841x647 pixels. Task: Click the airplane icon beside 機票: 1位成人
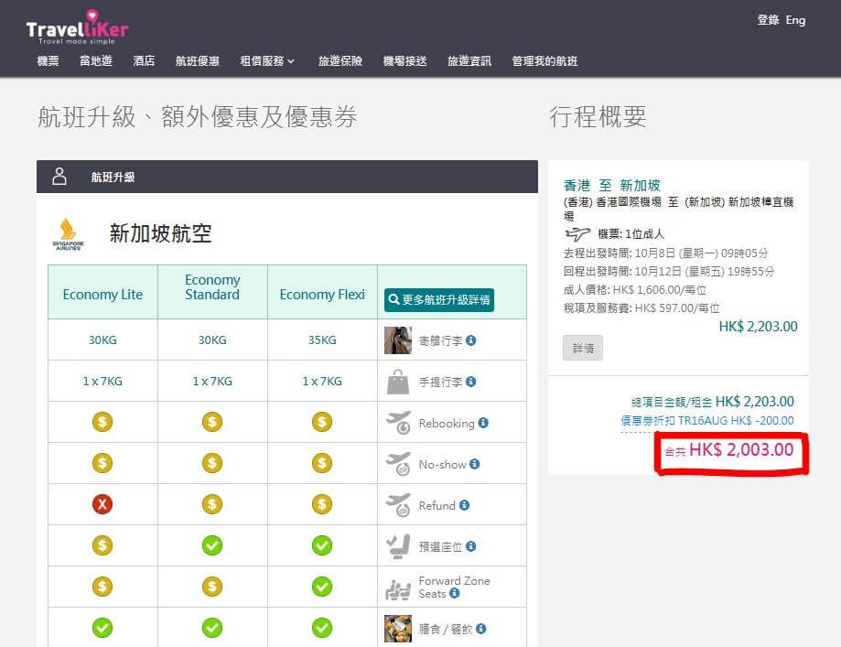(577, 234)
